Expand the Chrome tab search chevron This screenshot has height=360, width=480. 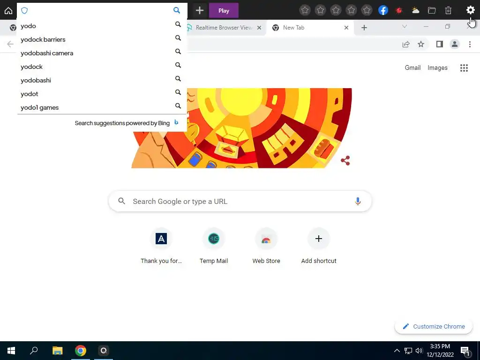(405, 27)
